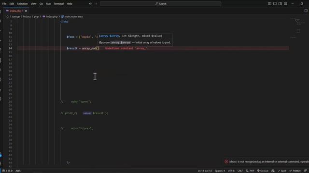Viewport: 309px width, 173px height.
Task: Open the xampp breadcrumb folder
Action: tap(16, 17)
